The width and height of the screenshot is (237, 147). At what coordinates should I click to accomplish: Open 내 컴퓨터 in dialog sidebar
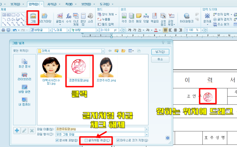click(24, 102)
